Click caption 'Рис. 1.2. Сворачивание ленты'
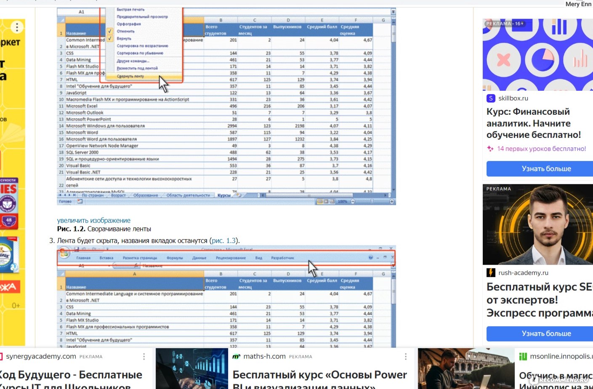Image resolution: width=593 pixels, height=389 pixels. click(104, 229)
